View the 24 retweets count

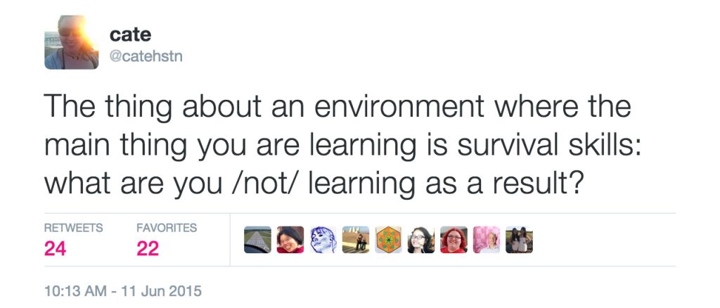point(55,248)
